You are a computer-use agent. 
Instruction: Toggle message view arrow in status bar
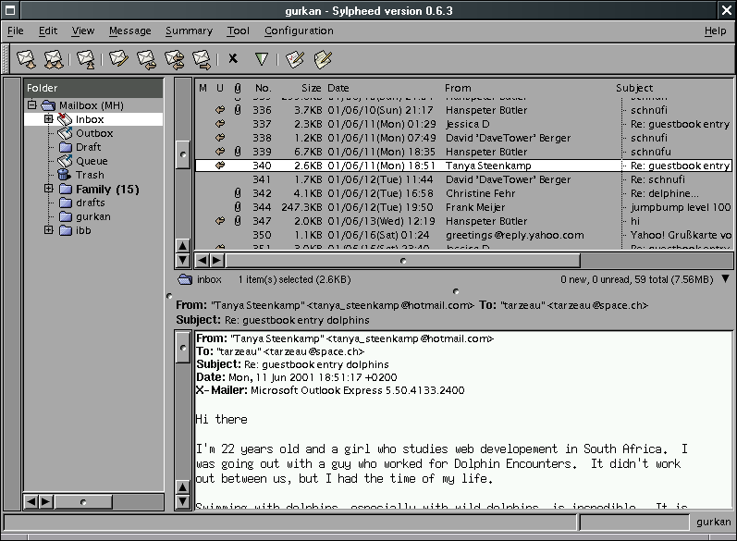point(723,279)
